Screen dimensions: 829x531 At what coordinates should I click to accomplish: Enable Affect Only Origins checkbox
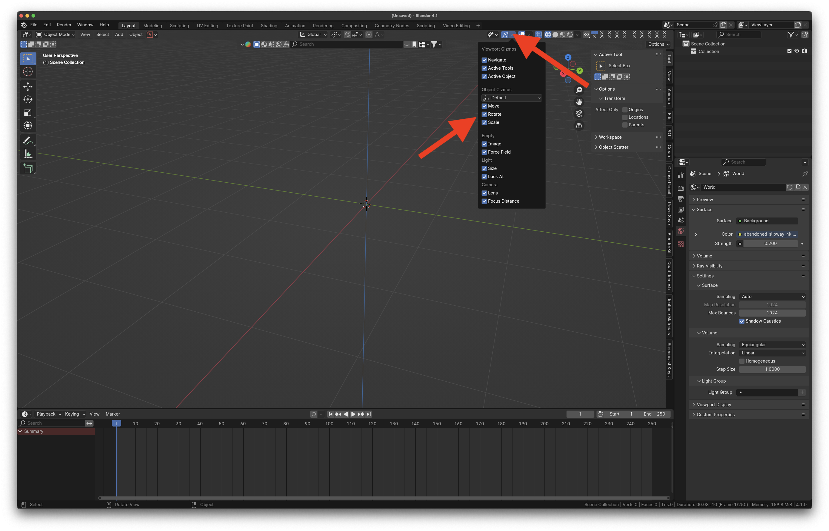(624, 110)
